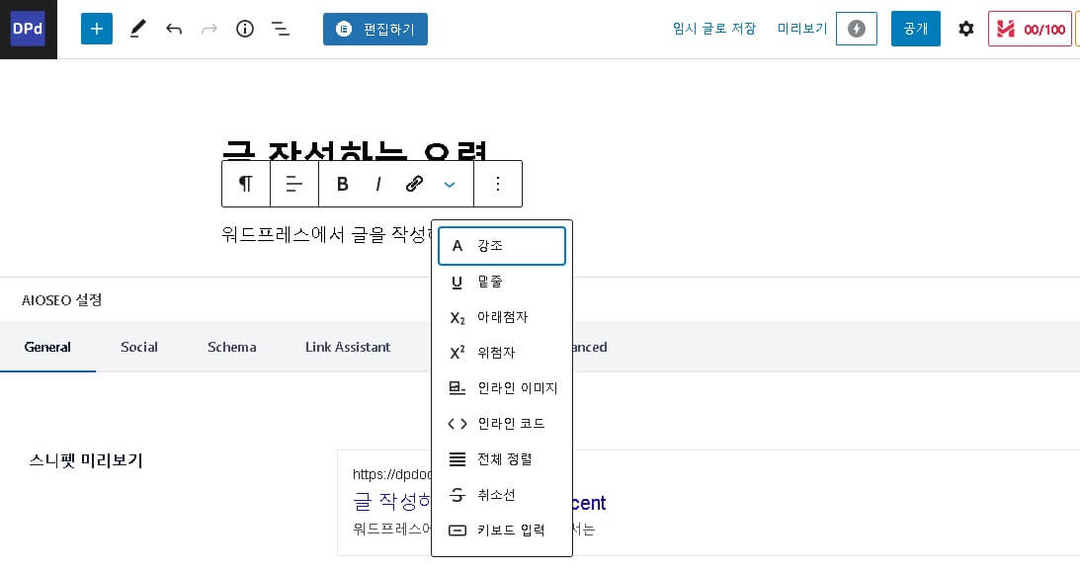
Task: Open the text alignment dropdown
Action: click(294, 184)
